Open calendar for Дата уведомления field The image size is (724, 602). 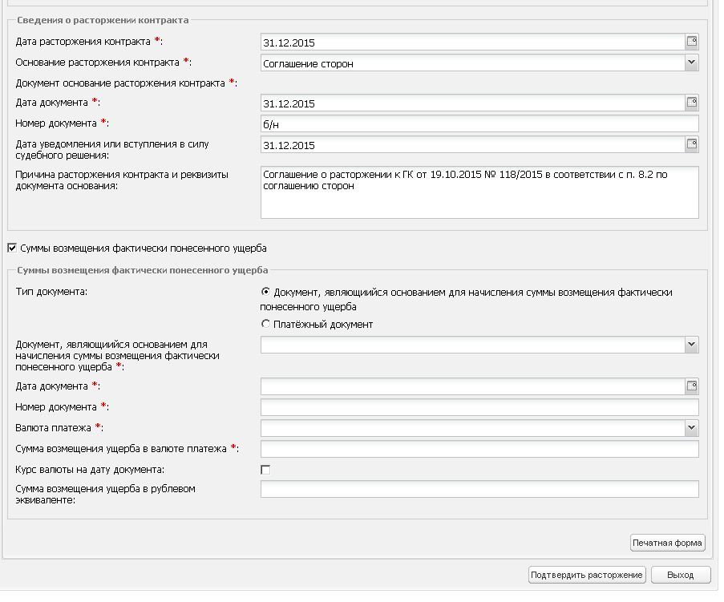pyautogui.click(x=691, y=144)
